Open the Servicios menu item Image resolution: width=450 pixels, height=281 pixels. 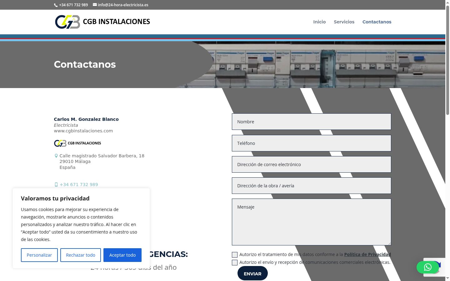coord(344,22)
